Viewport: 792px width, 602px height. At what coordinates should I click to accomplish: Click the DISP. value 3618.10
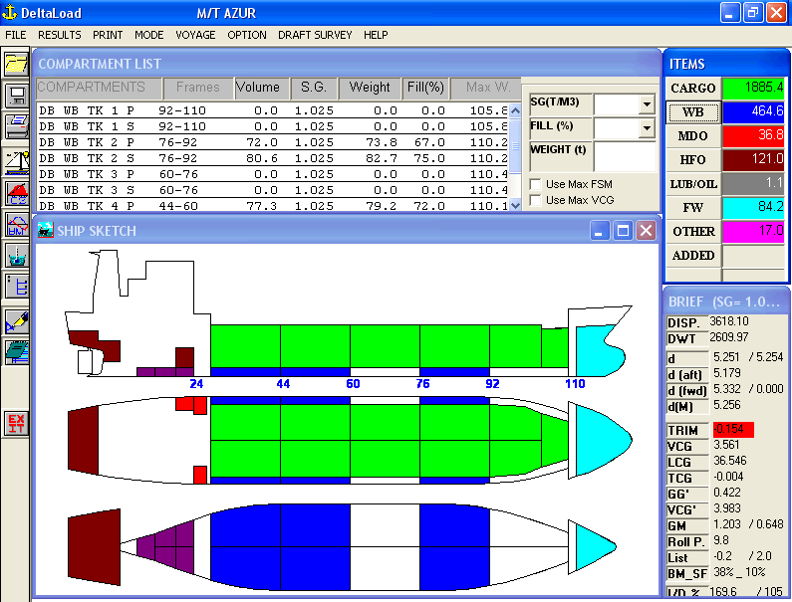pyautogui.click(x=729, y=321)
